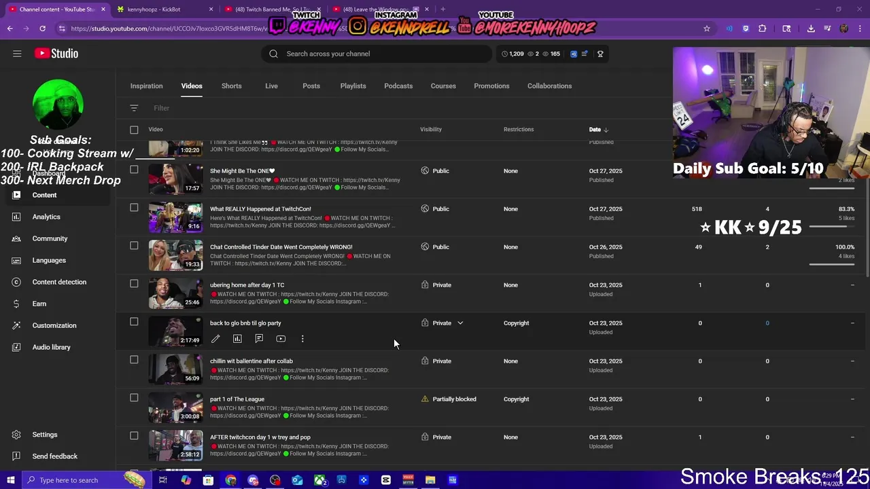Click the comments count for back to glo bnb
The height and width of the screenshot is (489, 870).
pyautogui.click(x=767, y=323)
